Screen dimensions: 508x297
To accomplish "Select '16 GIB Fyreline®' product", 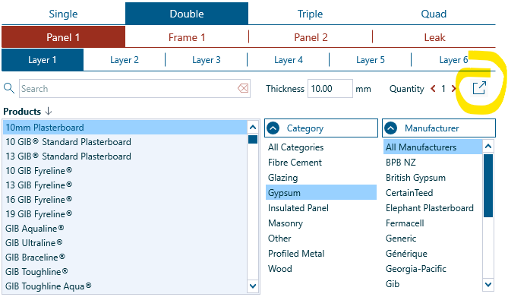I will pyautogui.click(x=125, y=200).
